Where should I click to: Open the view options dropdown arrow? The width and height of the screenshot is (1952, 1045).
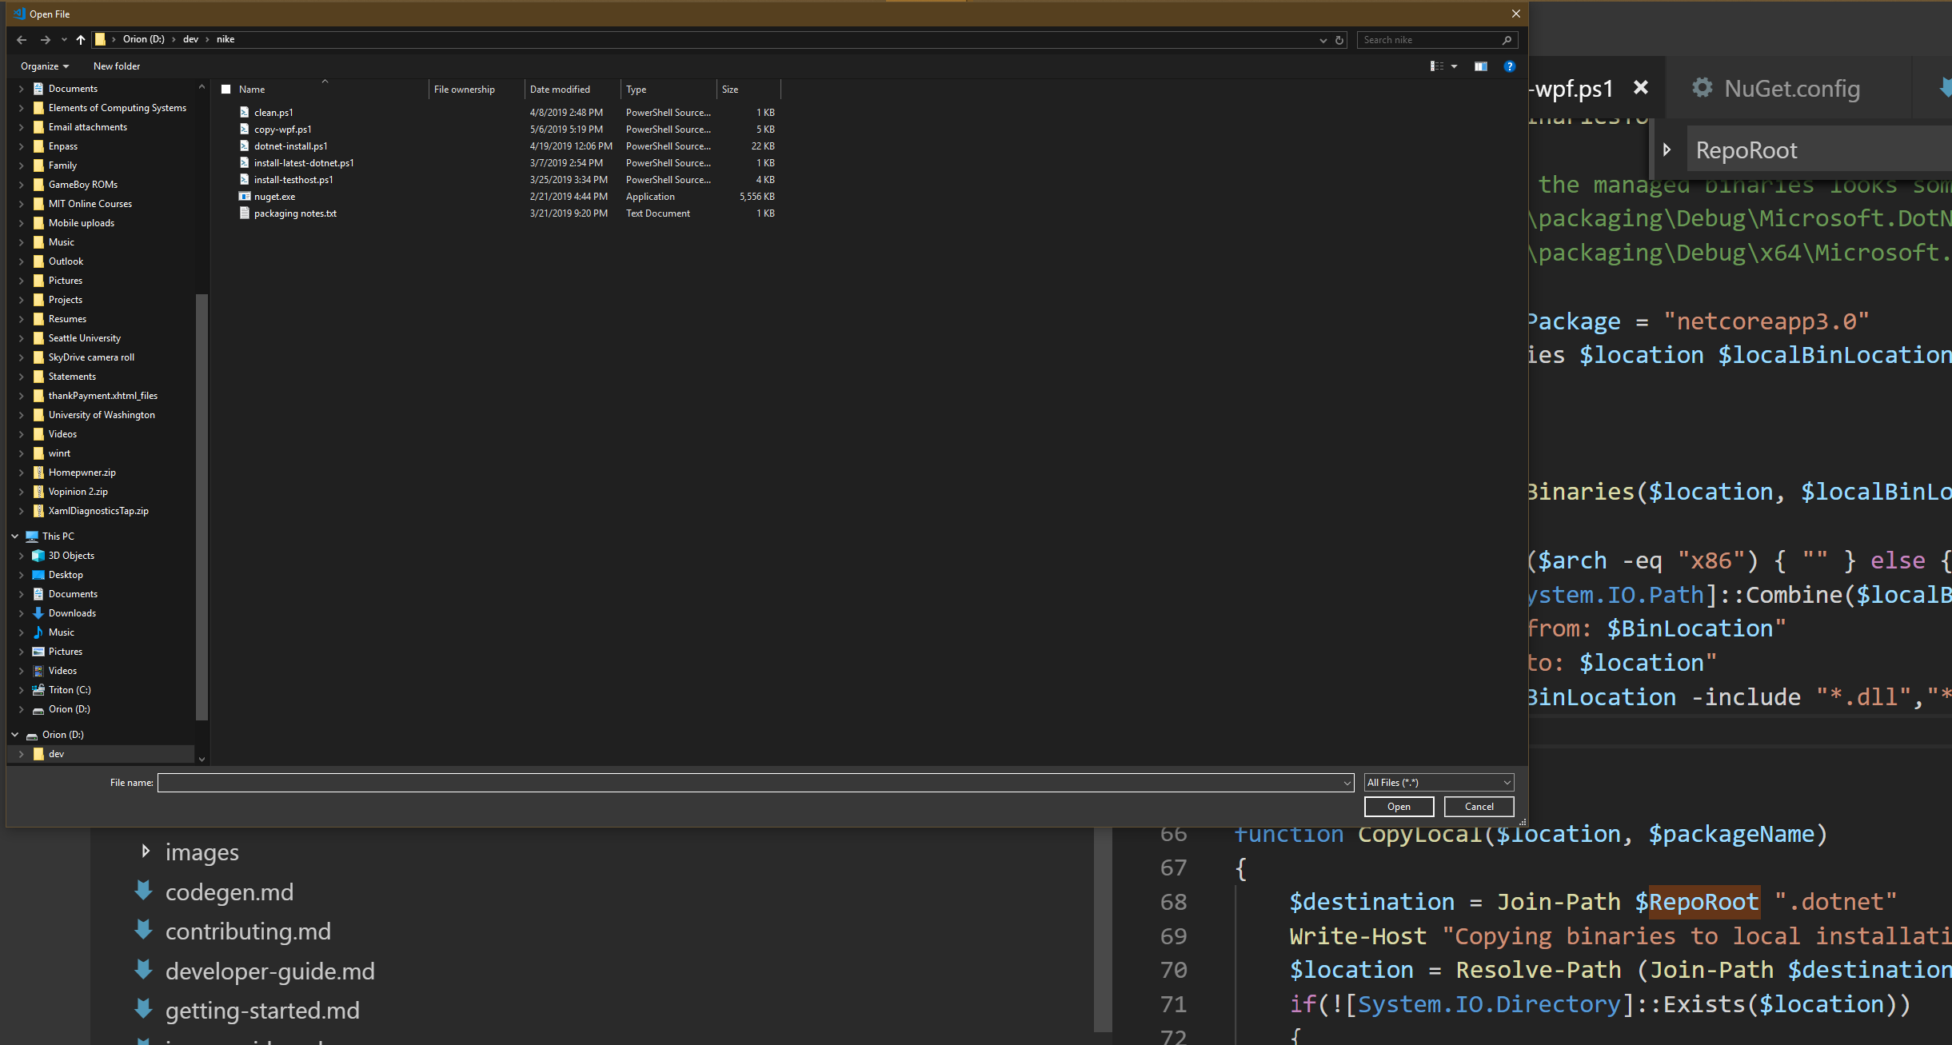point(1454,66)
